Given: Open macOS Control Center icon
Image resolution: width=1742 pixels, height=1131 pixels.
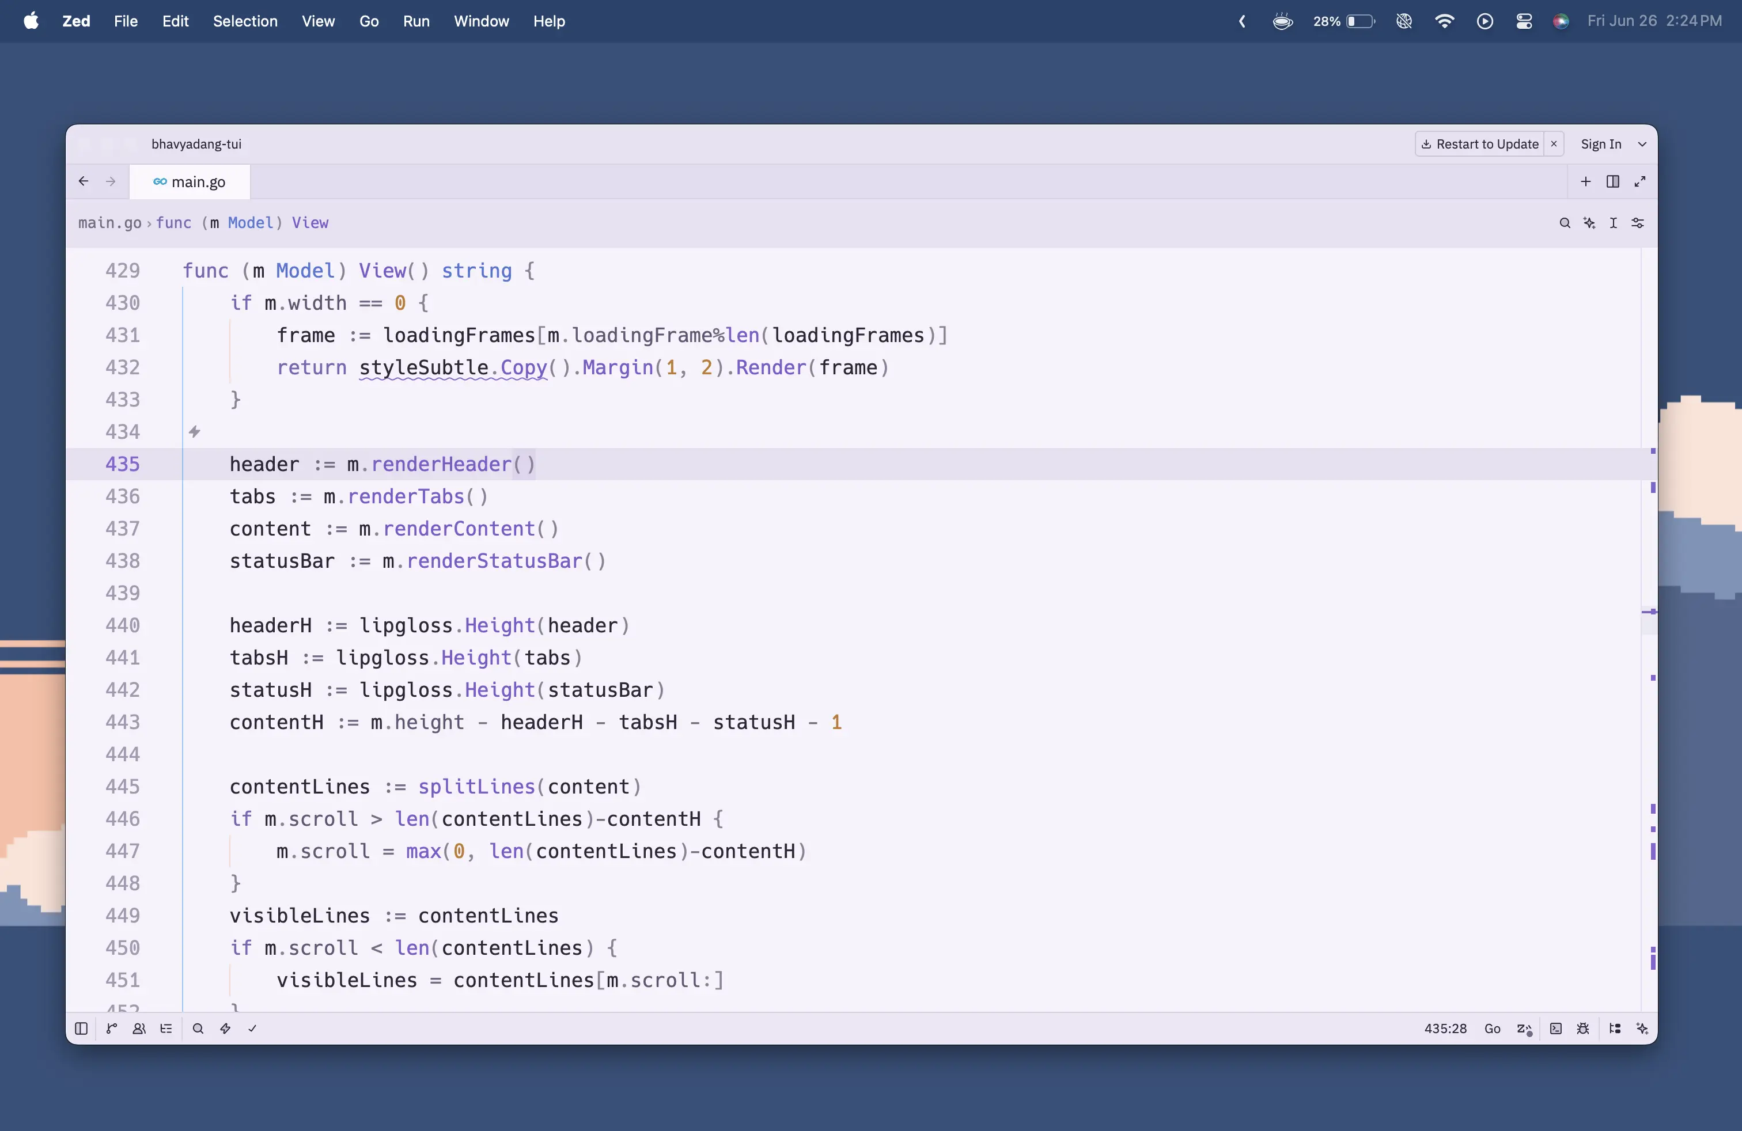Looking at the screenshot, I should coord(1524,21).
